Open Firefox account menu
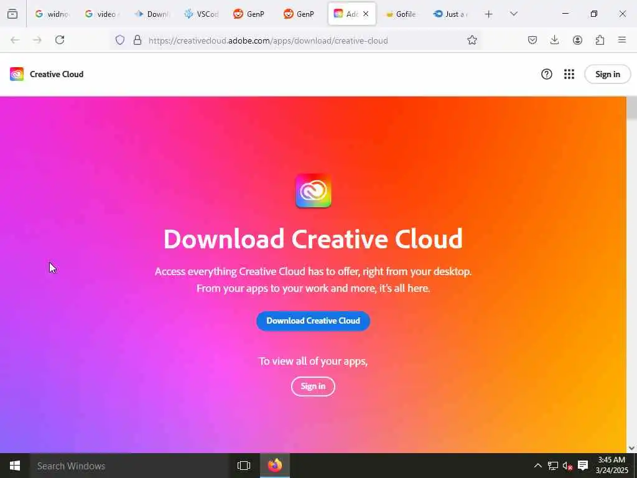The height and width of the screenshot is (478, 637). (x=577, y=40)
